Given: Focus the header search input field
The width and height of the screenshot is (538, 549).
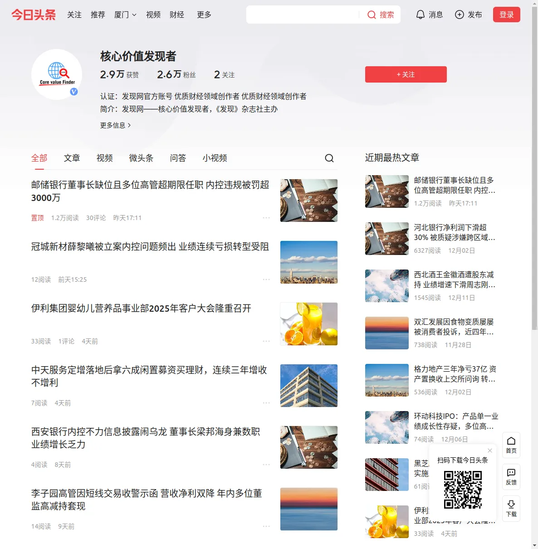Looking at the screenshot, I should pos(303,15).
